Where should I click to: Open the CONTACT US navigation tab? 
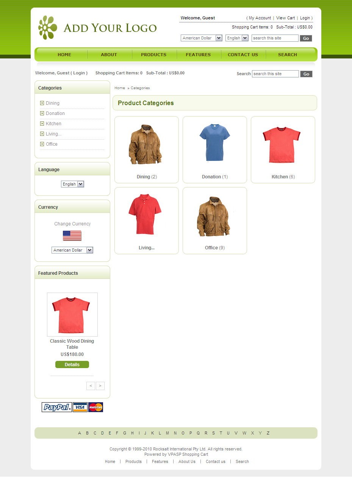pyautogui.click(x=243, y=55)
